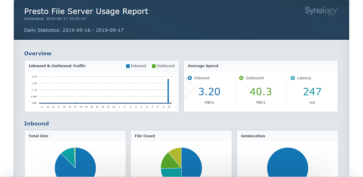The height and width of the screenshot is (177, 363).
Task: Click the small outbound bar at hour 17
Action: (x=75, y=102)
